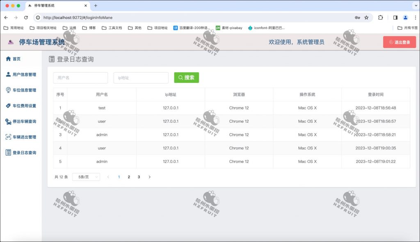Click the magnifier icon inside 搜索 button
The image size is (420, 242).
coord(180,77)
